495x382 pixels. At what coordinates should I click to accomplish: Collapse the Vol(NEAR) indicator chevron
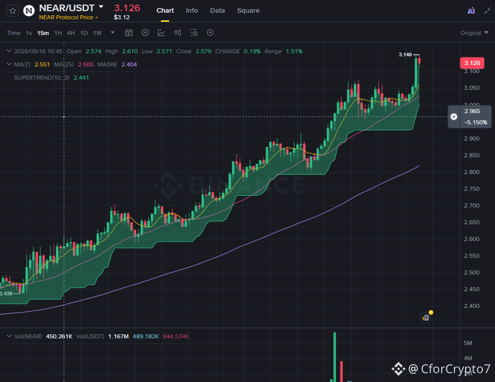[9, 336]
